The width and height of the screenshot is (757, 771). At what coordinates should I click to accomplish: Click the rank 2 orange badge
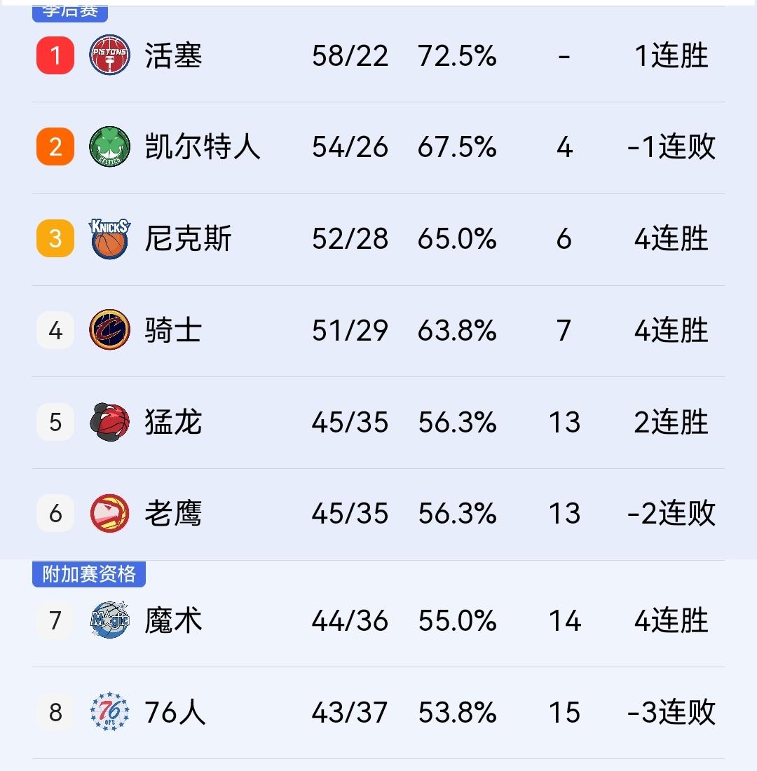click(x=55, y=147)
